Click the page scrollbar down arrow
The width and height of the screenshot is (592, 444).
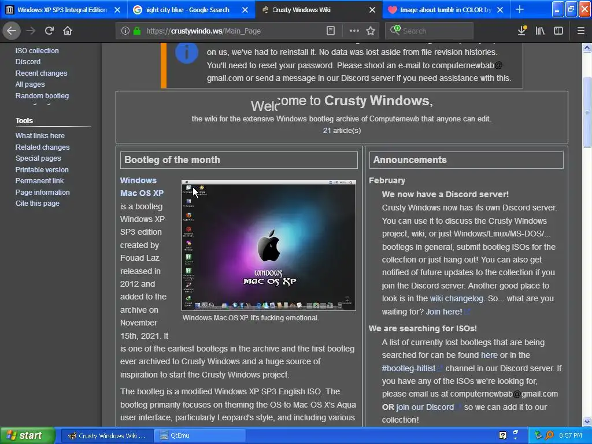click(587, 421)
